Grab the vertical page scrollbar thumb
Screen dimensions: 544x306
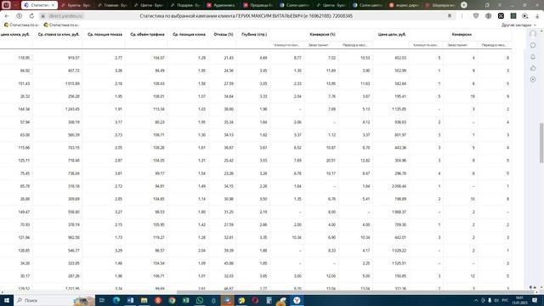[541, 143]
